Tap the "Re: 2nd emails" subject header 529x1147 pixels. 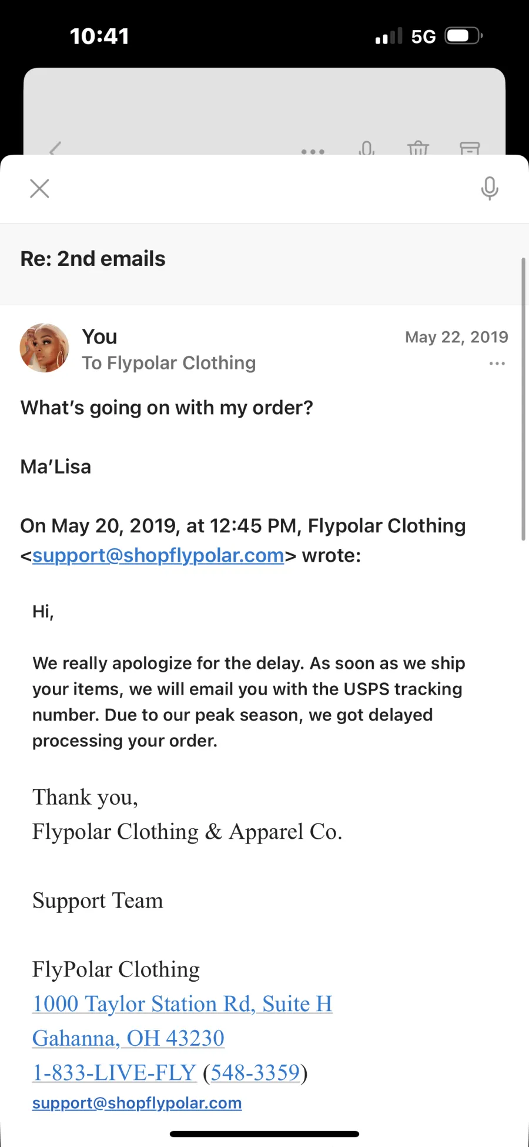pos(93,259)
